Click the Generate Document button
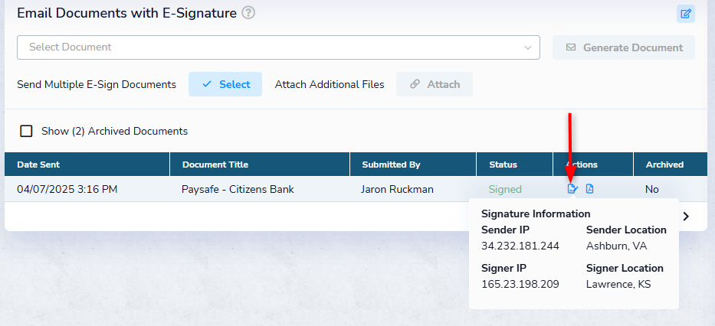The image size is (715, 326). pyautogui.click(x=624, y=47)
